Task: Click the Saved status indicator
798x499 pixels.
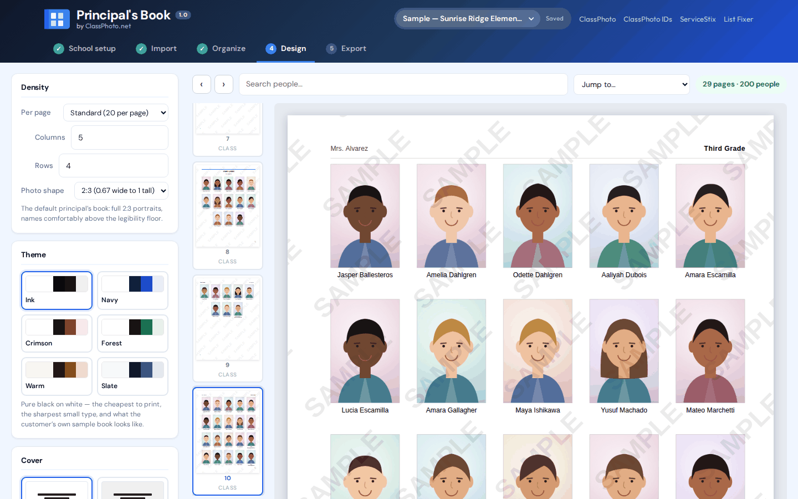Action: (554, 19)
